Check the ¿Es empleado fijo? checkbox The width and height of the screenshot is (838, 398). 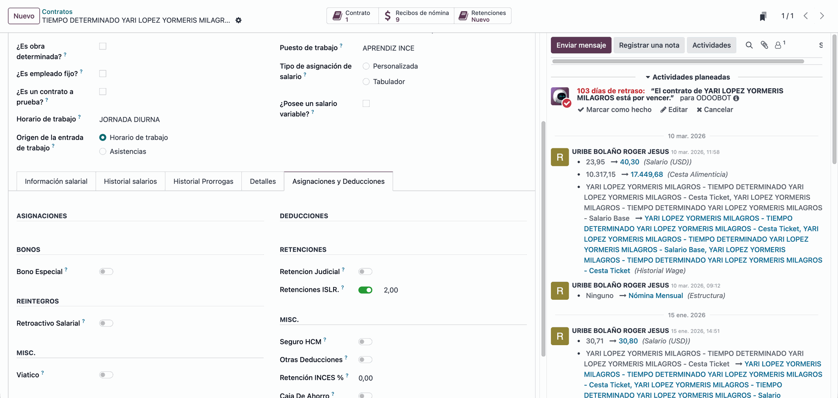(x=103, y=74)
